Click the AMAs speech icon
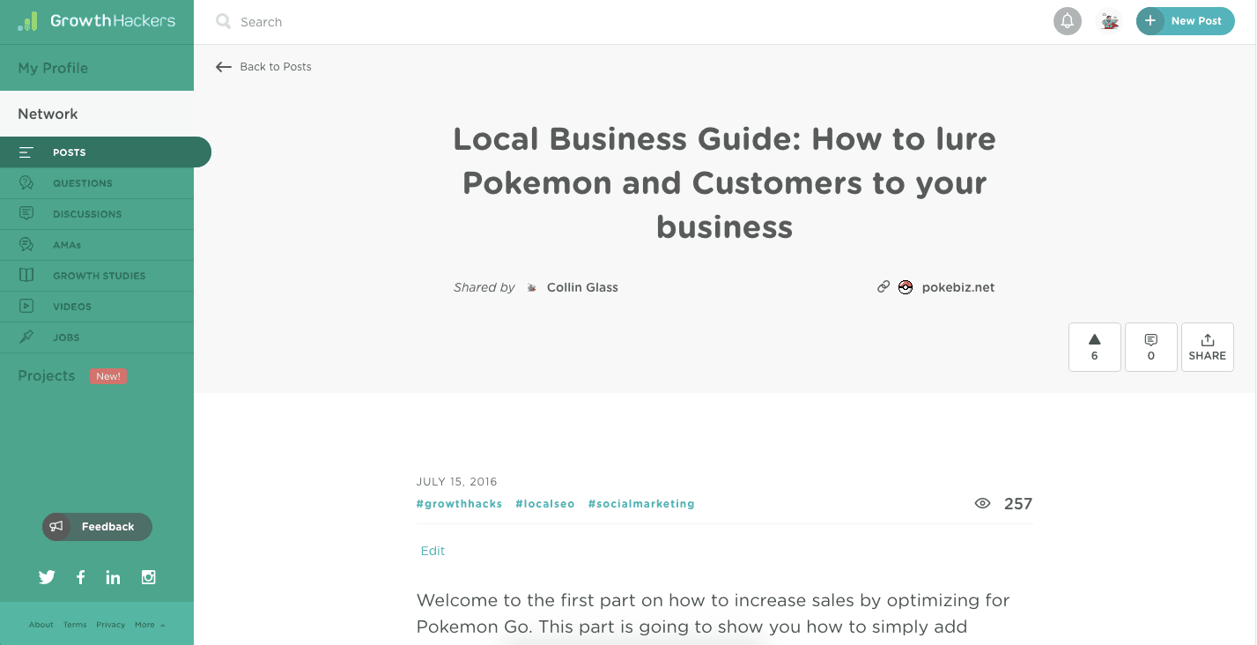 pyautogui.click(x=26, y=245)
